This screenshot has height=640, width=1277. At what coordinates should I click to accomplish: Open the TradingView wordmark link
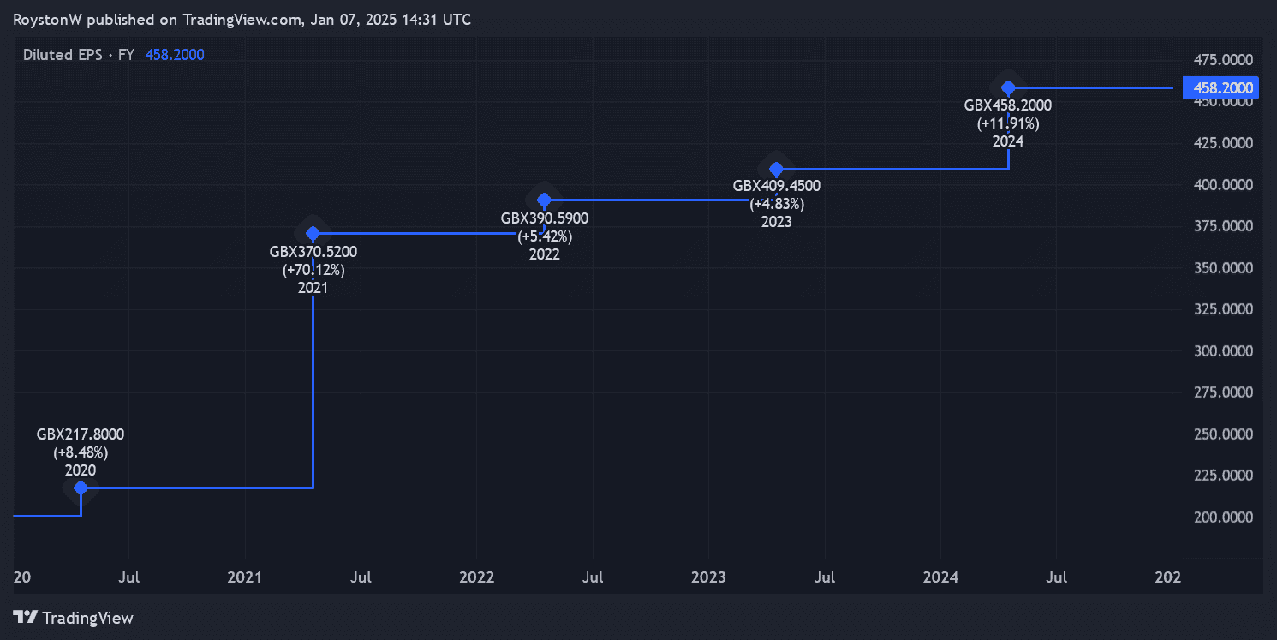click(87, 618)
